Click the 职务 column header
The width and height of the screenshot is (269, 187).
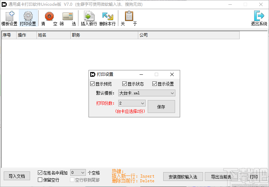point(104,35)
